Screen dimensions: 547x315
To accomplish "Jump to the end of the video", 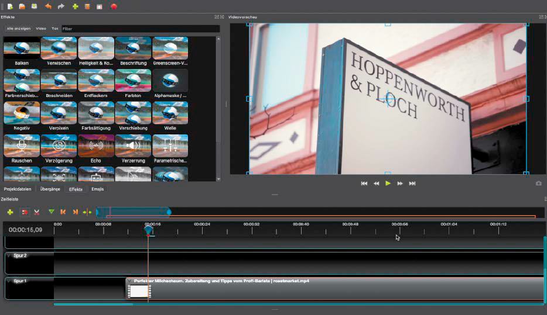I will (412, 184).
